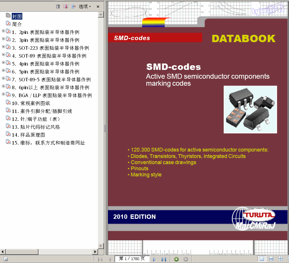Jump to the last page icon
Screen dimensions: 289x263
pyautogui.click(x=164, y=259)
